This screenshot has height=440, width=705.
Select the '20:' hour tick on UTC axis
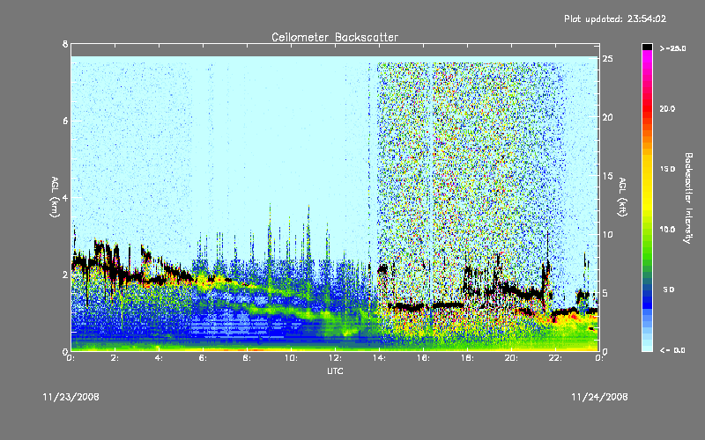point(511,358)
